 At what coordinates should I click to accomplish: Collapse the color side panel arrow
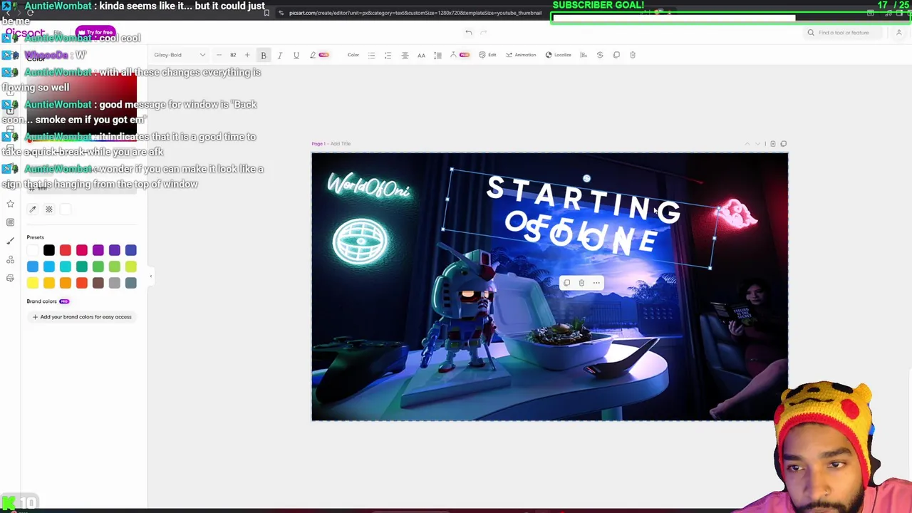click(x=150, y=276)
